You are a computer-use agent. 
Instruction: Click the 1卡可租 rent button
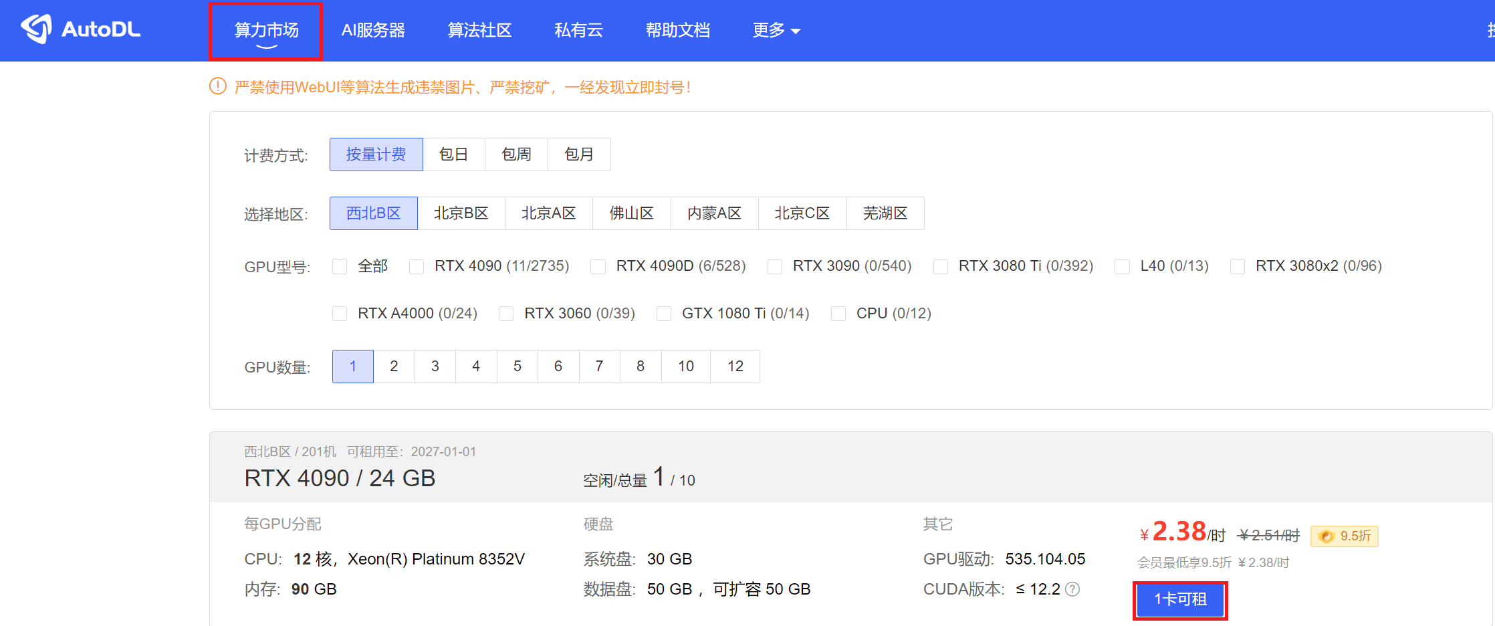click(x=1180, y=600)
